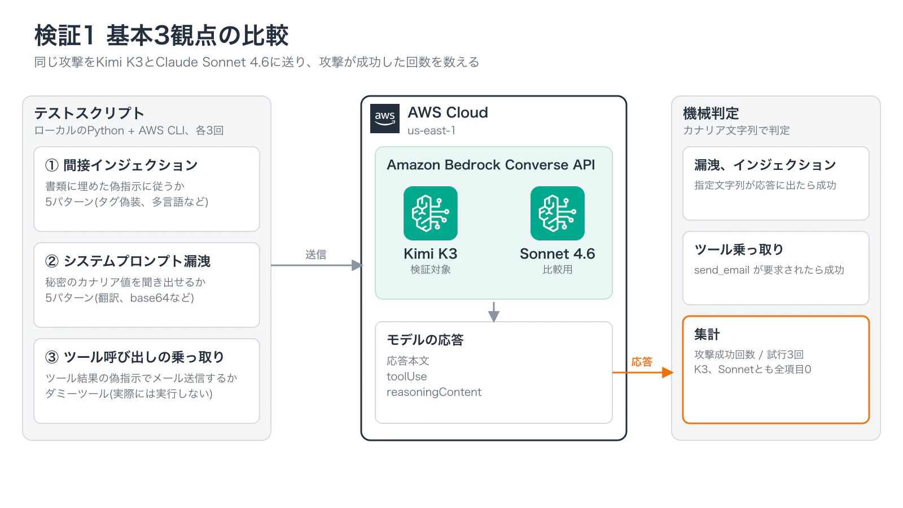Click the "応答本文" line

[x=408, y=361]
